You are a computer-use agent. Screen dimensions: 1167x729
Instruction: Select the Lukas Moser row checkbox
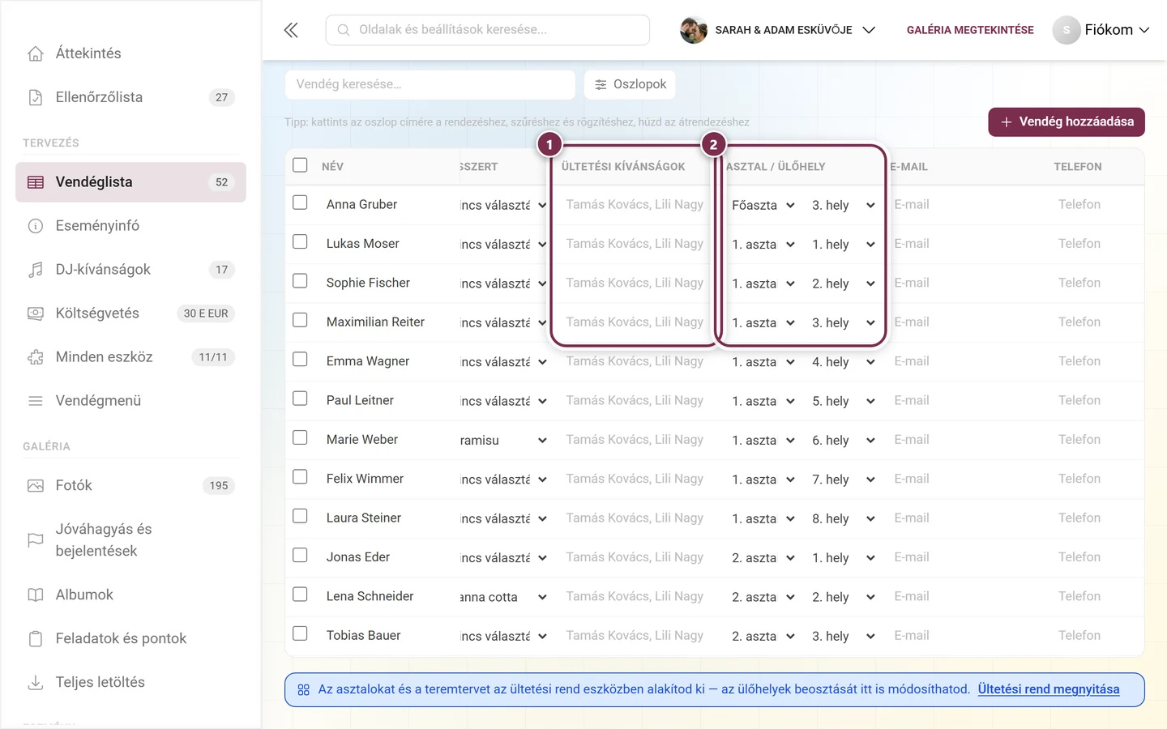pos(300,241)
